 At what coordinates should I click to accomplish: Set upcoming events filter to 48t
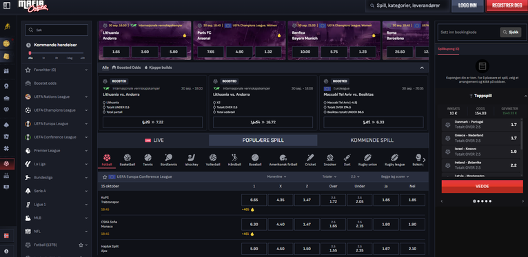tap(83, 58)
